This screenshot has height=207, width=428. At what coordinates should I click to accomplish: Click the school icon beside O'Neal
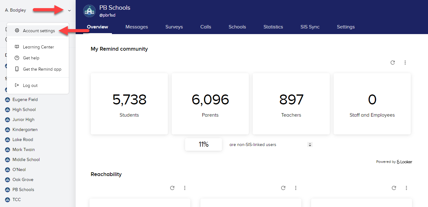coord(8,170)
